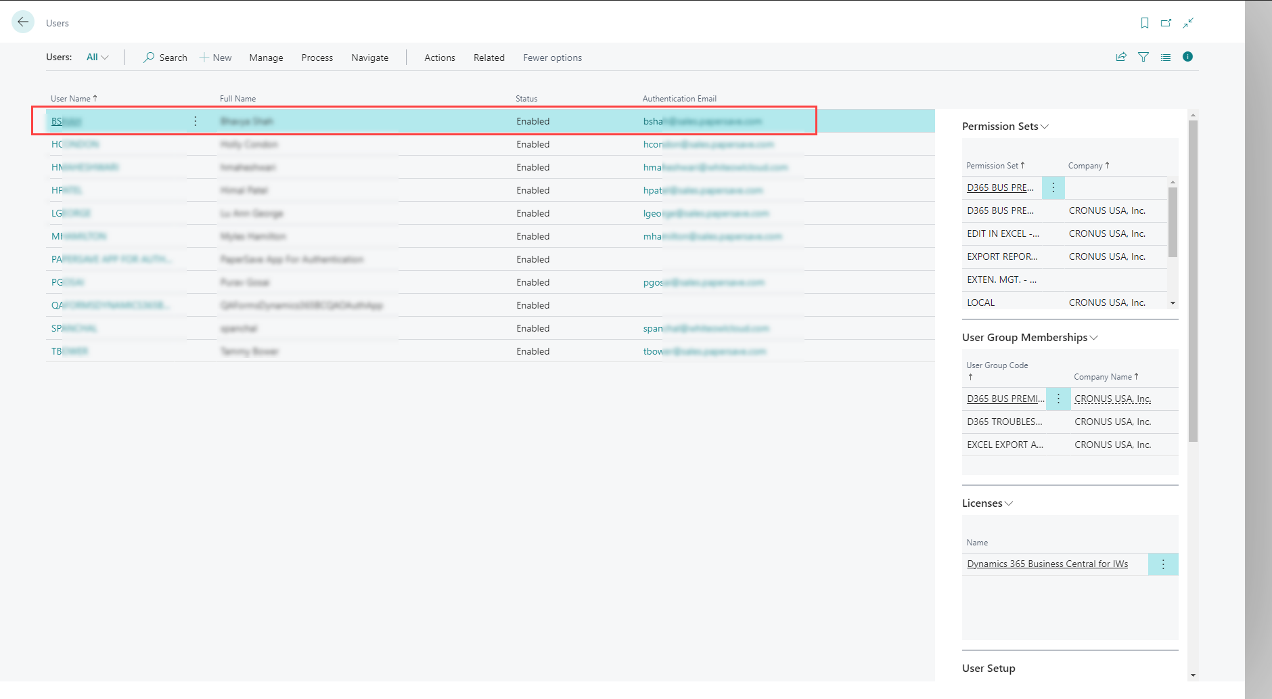Screen dimensions: 1272x699
Task: Collapse the Permission Sets section
Action: (1045, 127)
